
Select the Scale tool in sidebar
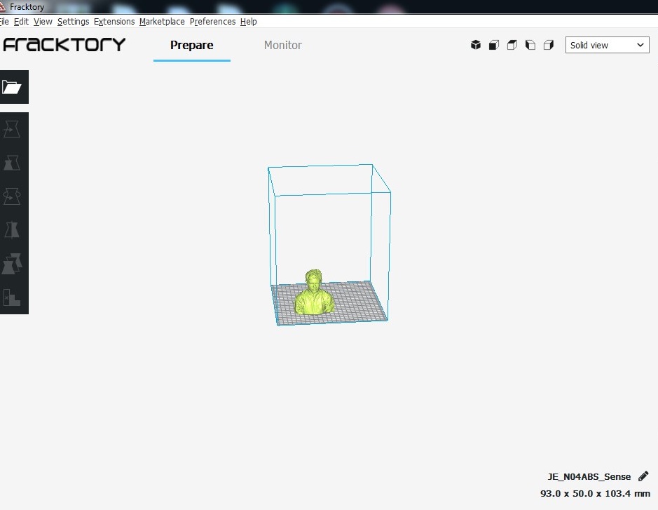click(x=12, y=163)
